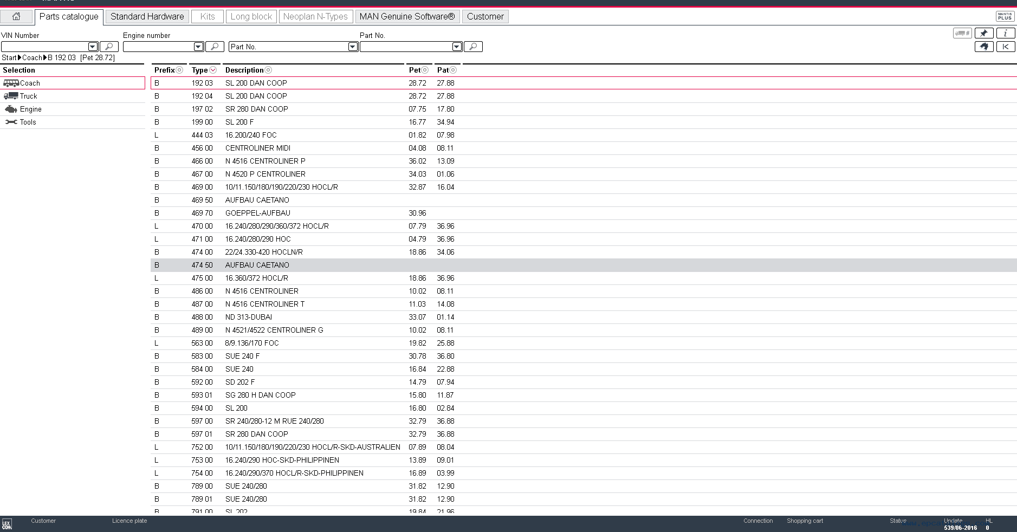The height and width of the screenshot is (532, 1017).
Task: Select the ND 313-DUBAI row
Action: [249, 317]
